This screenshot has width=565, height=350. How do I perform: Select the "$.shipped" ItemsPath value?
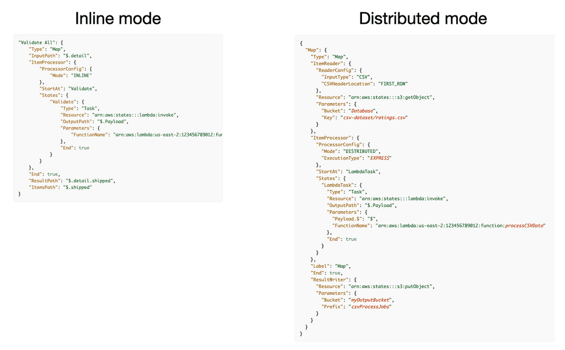pos(78,188)
